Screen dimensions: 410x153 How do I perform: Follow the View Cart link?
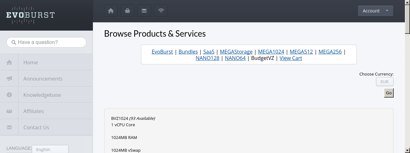tap(291, 58)
